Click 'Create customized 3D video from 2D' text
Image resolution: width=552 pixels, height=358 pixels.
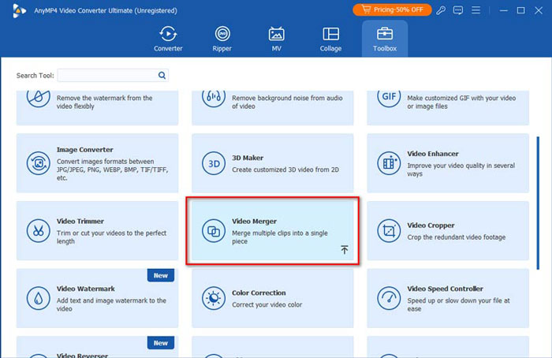285,170
